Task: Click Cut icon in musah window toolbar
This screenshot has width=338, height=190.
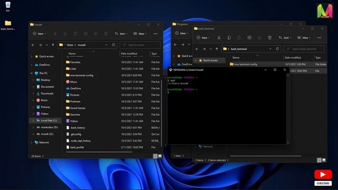Action: (55, 34)
